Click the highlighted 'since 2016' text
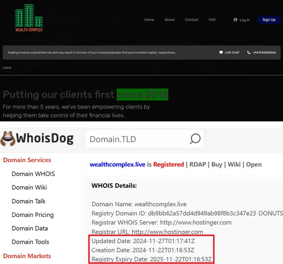This screenshot has width=283, height=264. 142,95
